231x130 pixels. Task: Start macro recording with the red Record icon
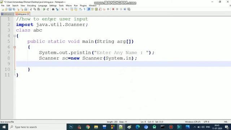[x=113, y=9]
